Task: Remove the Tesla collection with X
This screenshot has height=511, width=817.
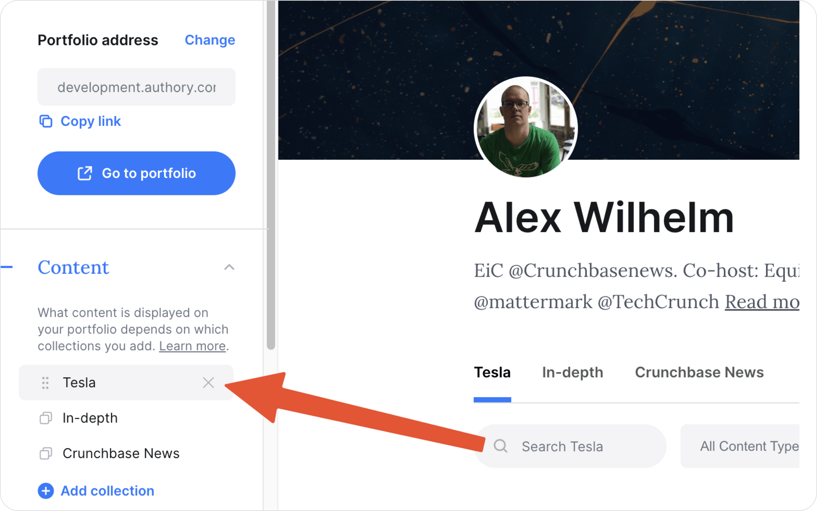Action: (208, 383)
